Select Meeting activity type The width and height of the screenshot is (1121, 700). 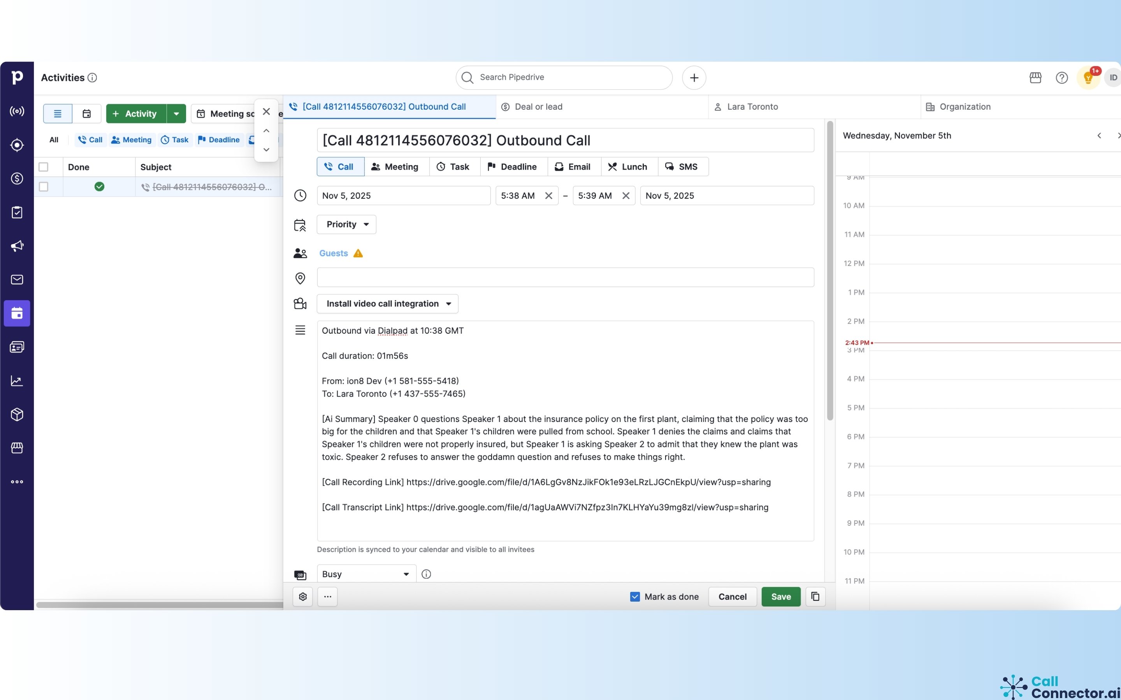397,167
